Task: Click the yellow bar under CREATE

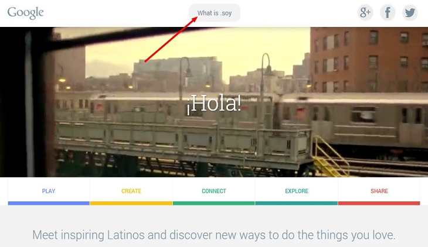Action: [x=131, y=203]
